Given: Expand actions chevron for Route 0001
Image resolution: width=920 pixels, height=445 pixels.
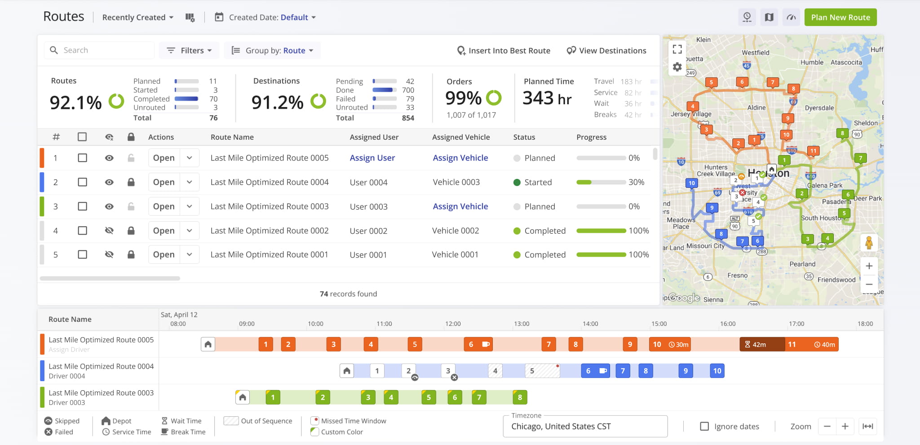Looking at the screenshot, I should [190, 254].
